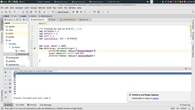
Task: Click the Copy icon in toolbar
Action: coord(27,12)
